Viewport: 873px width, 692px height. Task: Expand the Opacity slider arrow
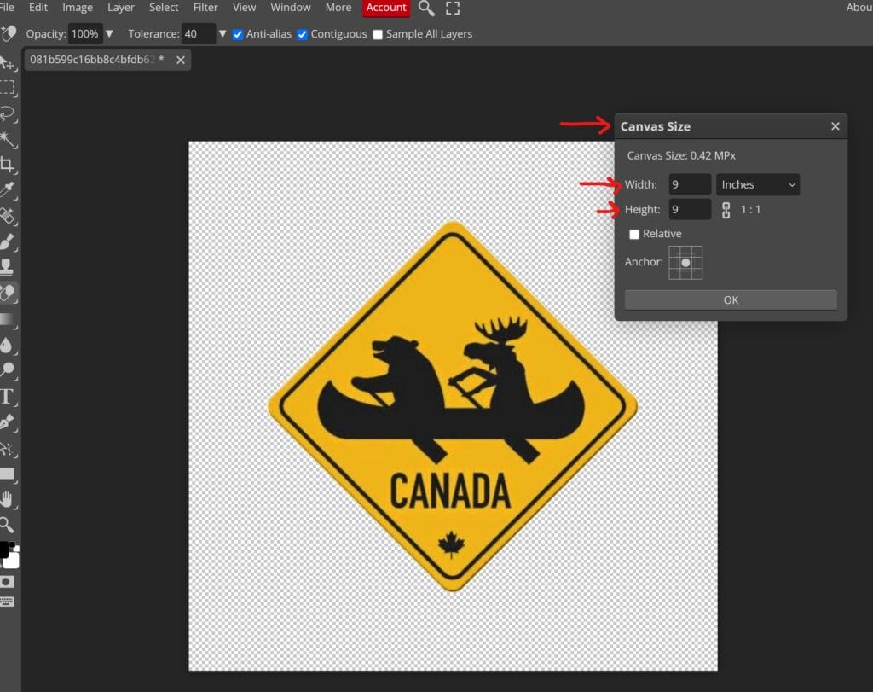point(109,34)
